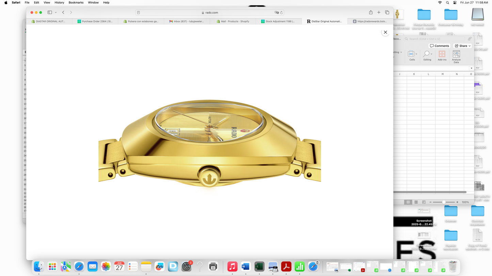Image resolution: width=492 pixels, height=276 pixels.
Task: Click the translate icon in address bar
Action: [276, 13]
